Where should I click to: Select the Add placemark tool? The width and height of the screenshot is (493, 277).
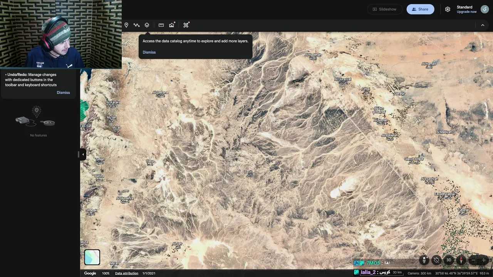[x=126, y=25]
